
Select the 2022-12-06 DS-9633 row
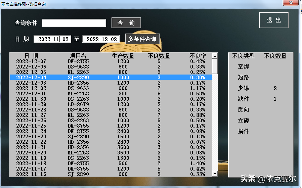111,67
